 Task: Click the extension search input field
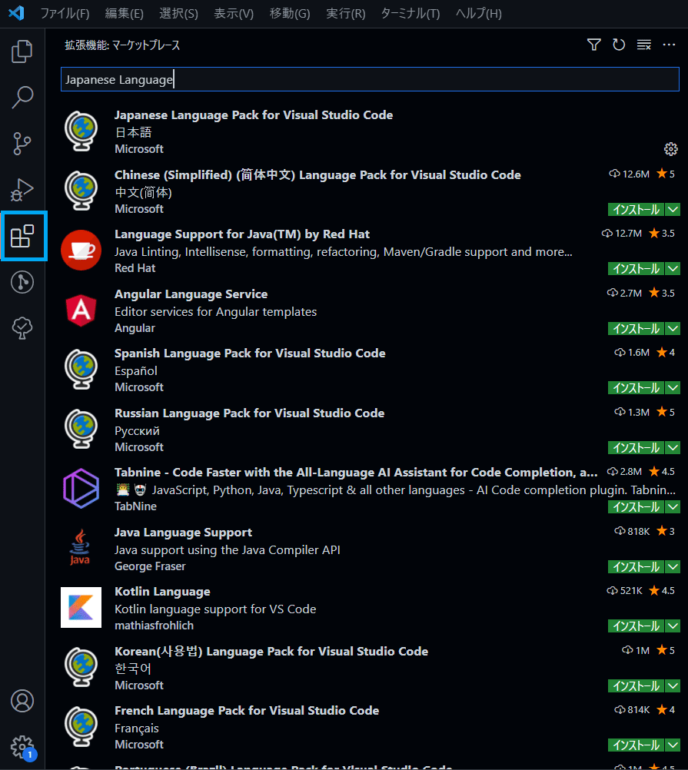(x=369, y=79)
